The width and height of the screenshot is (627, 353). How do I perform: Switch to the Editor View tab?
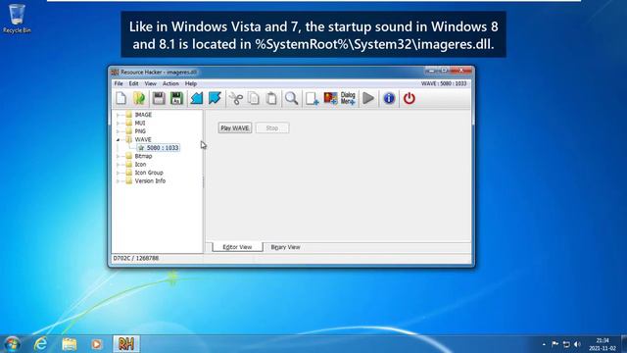(237, 247)
